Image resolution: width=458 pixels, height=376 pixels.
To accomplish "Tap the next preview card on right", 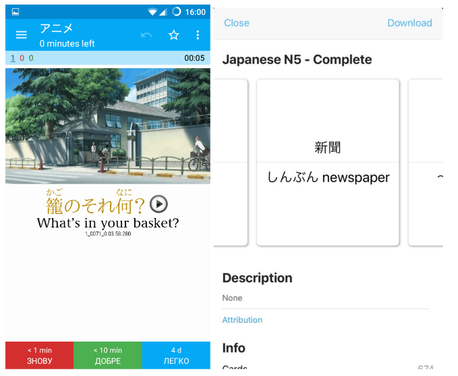I will pyautogui.click(x=426, y=162).
